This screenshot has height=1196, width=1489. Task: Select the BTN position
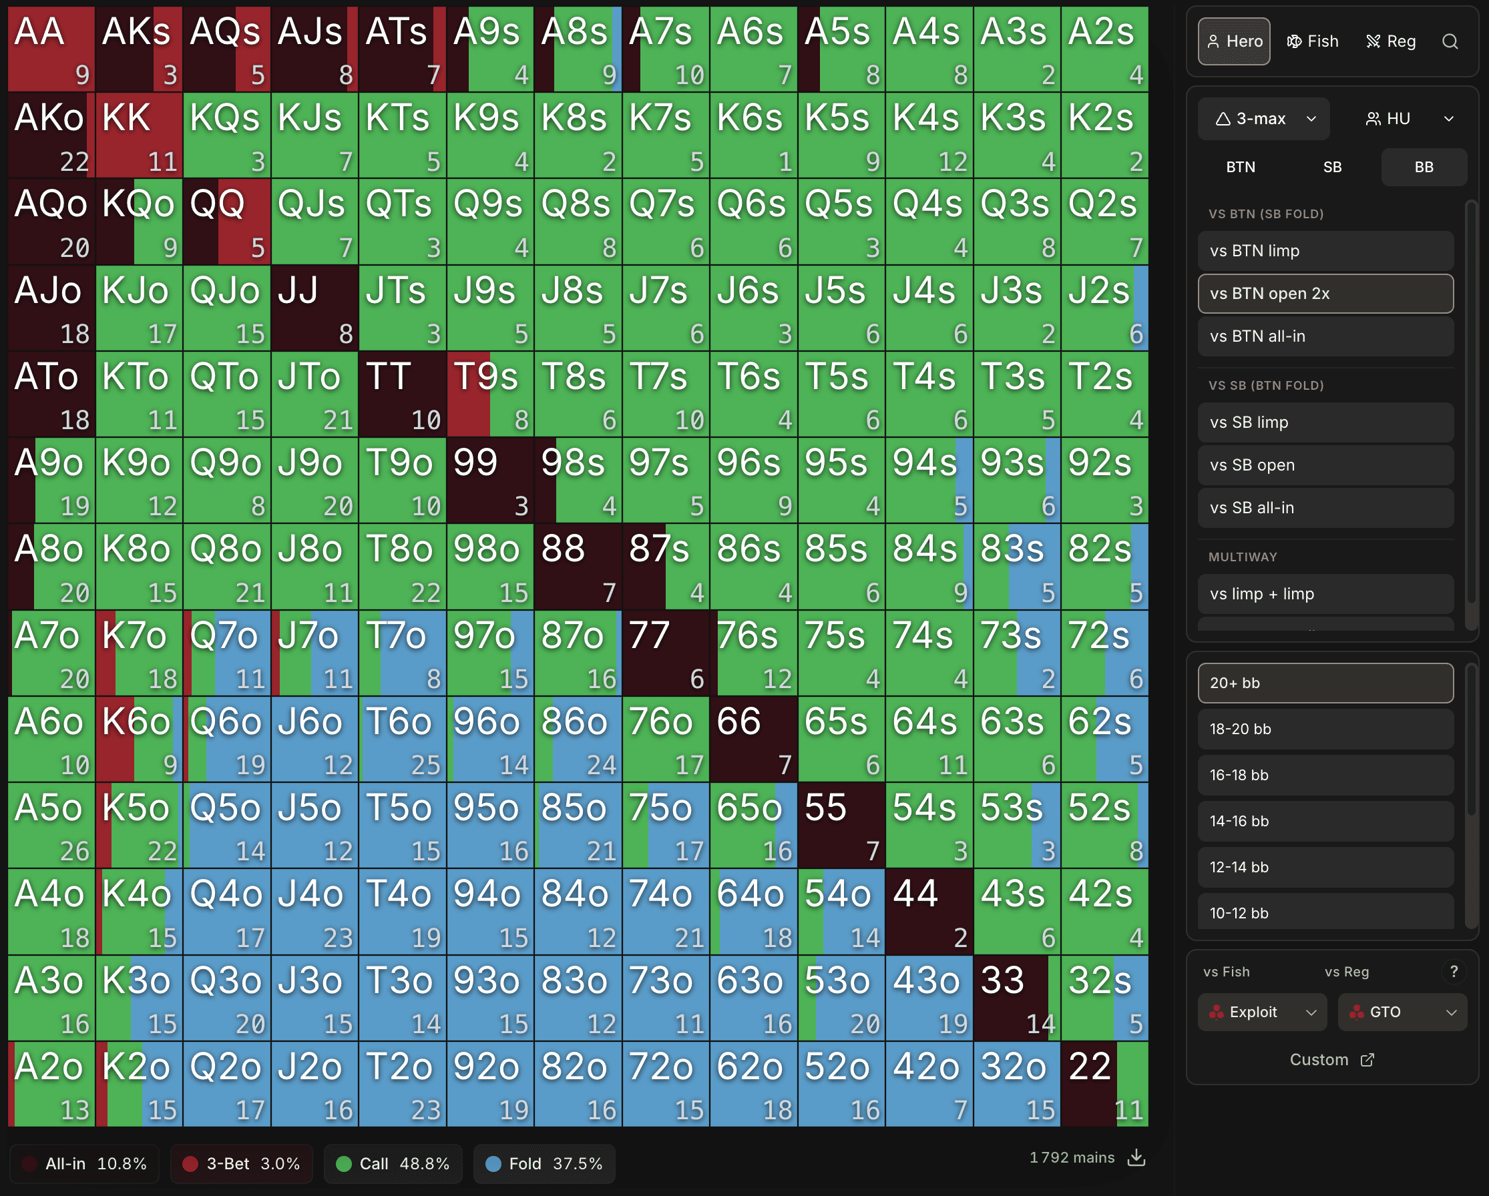click(x=1241, y=167)
